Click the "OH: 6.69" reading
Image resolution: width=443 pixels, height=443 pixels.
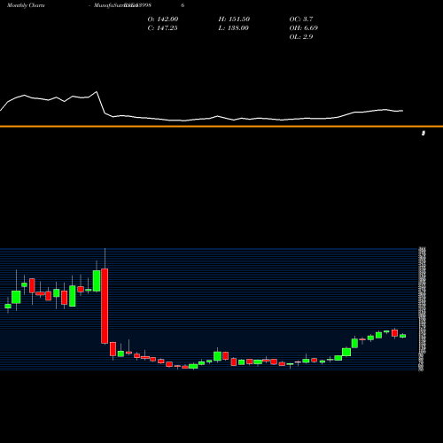pyautogui.click(x=303, y=28)
